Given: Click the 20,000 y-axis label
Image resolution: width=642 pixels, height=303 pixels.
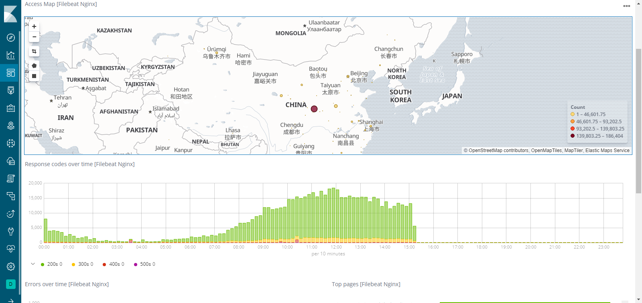Looking at the screenshot, I should tap(35, 183).
